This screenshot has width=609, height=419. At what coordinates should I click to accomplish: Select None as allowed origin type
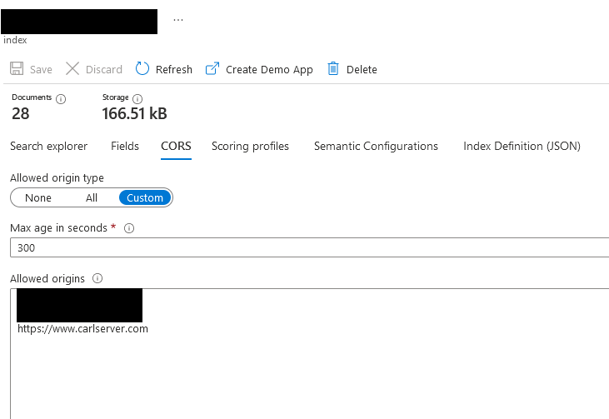pos(38,197)
